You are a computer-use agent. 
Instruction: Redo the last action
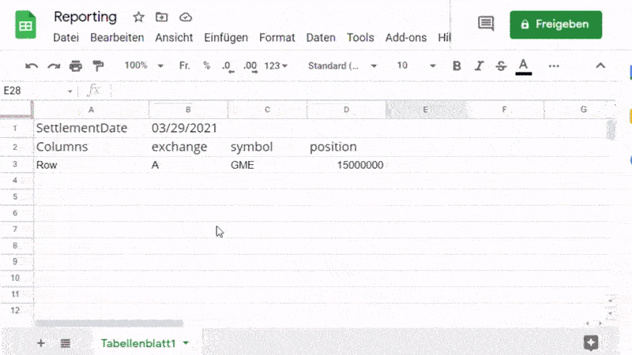pyautogui.click(x=54, y=65)
